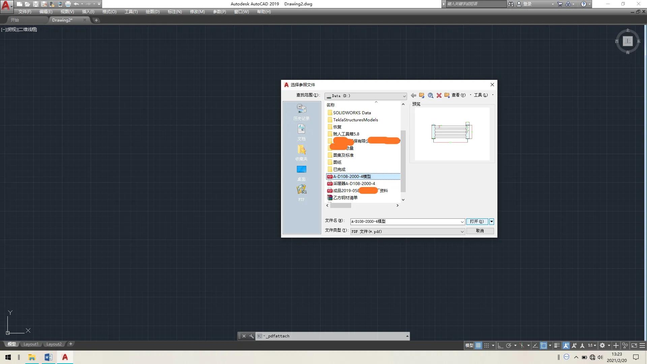
Task: Click the red X Delete icon in dialog
Action: pos(439,95)
